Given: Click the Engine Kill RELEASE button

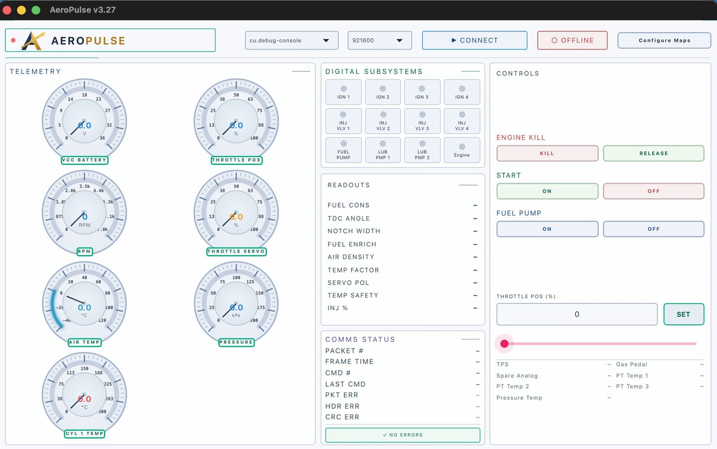Looking at the screenshot, I should point(653,153).
